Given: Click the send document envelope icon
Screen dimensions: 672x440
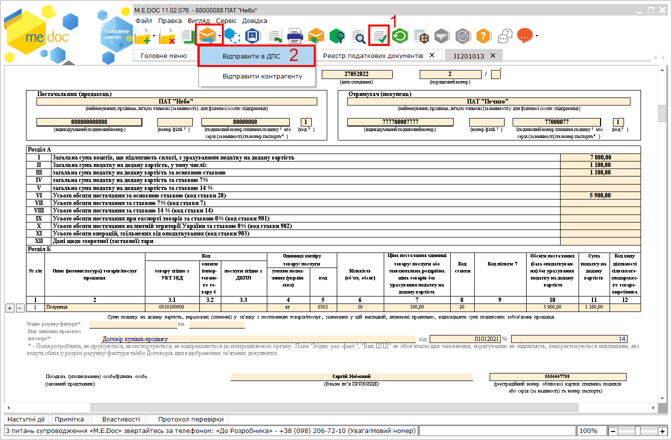Looking at the screenshot, I should tap(207, 36).
